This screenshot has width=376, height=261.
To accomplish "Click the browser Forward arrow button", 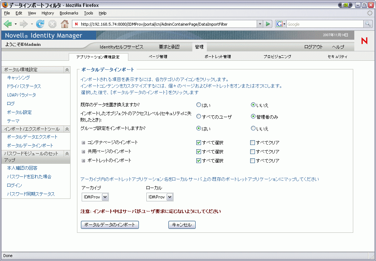I will click(24, 24).
